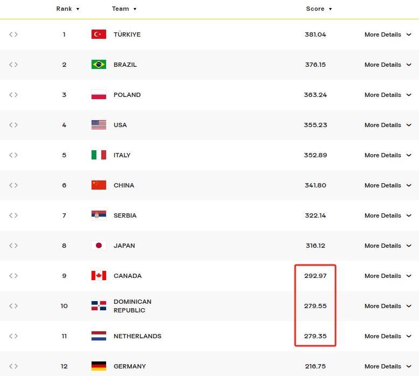Viewport: 419px width, 376px height.
Task: Open the DOMINICAN REPUBLIC team link
Action: tap(132, 306)
